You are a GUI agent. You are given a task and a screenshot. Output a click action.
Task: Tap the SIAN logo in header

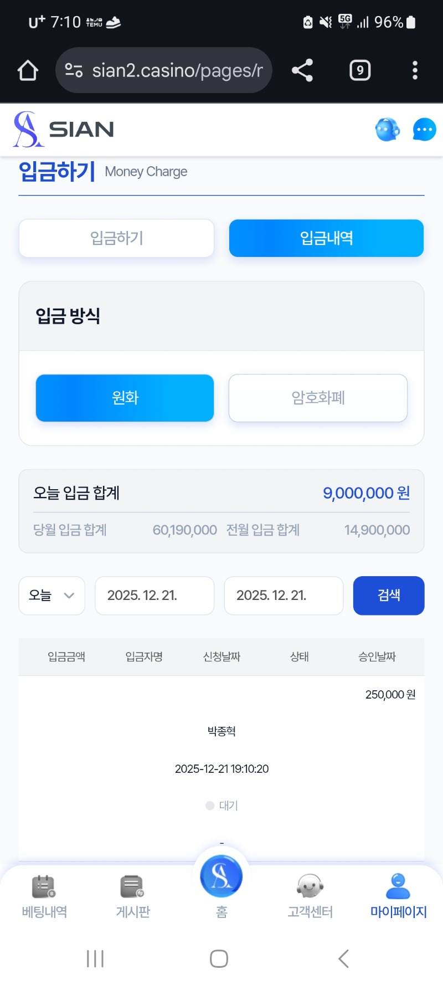click(64, 130)
